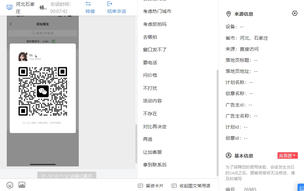End the session with 结束会话

[x=117, y=8]
